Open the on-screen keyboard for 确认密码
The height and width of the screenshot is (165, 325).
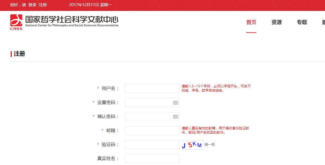point(175,116)
